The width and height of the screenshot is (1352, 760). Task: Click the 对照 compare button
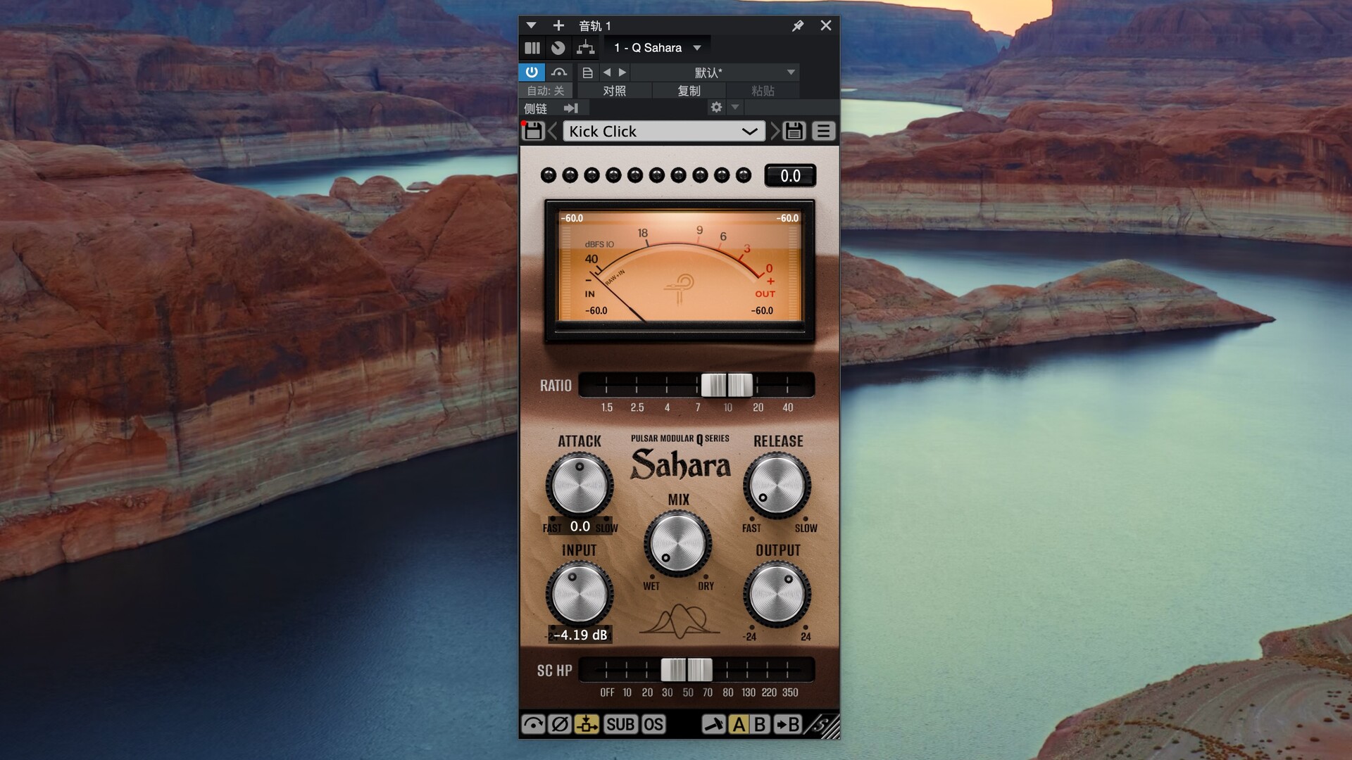614,91
